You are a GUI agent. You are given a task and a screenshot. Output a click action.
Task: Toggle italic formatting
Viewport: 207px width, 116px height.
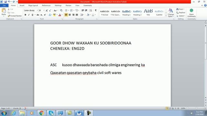29,15
